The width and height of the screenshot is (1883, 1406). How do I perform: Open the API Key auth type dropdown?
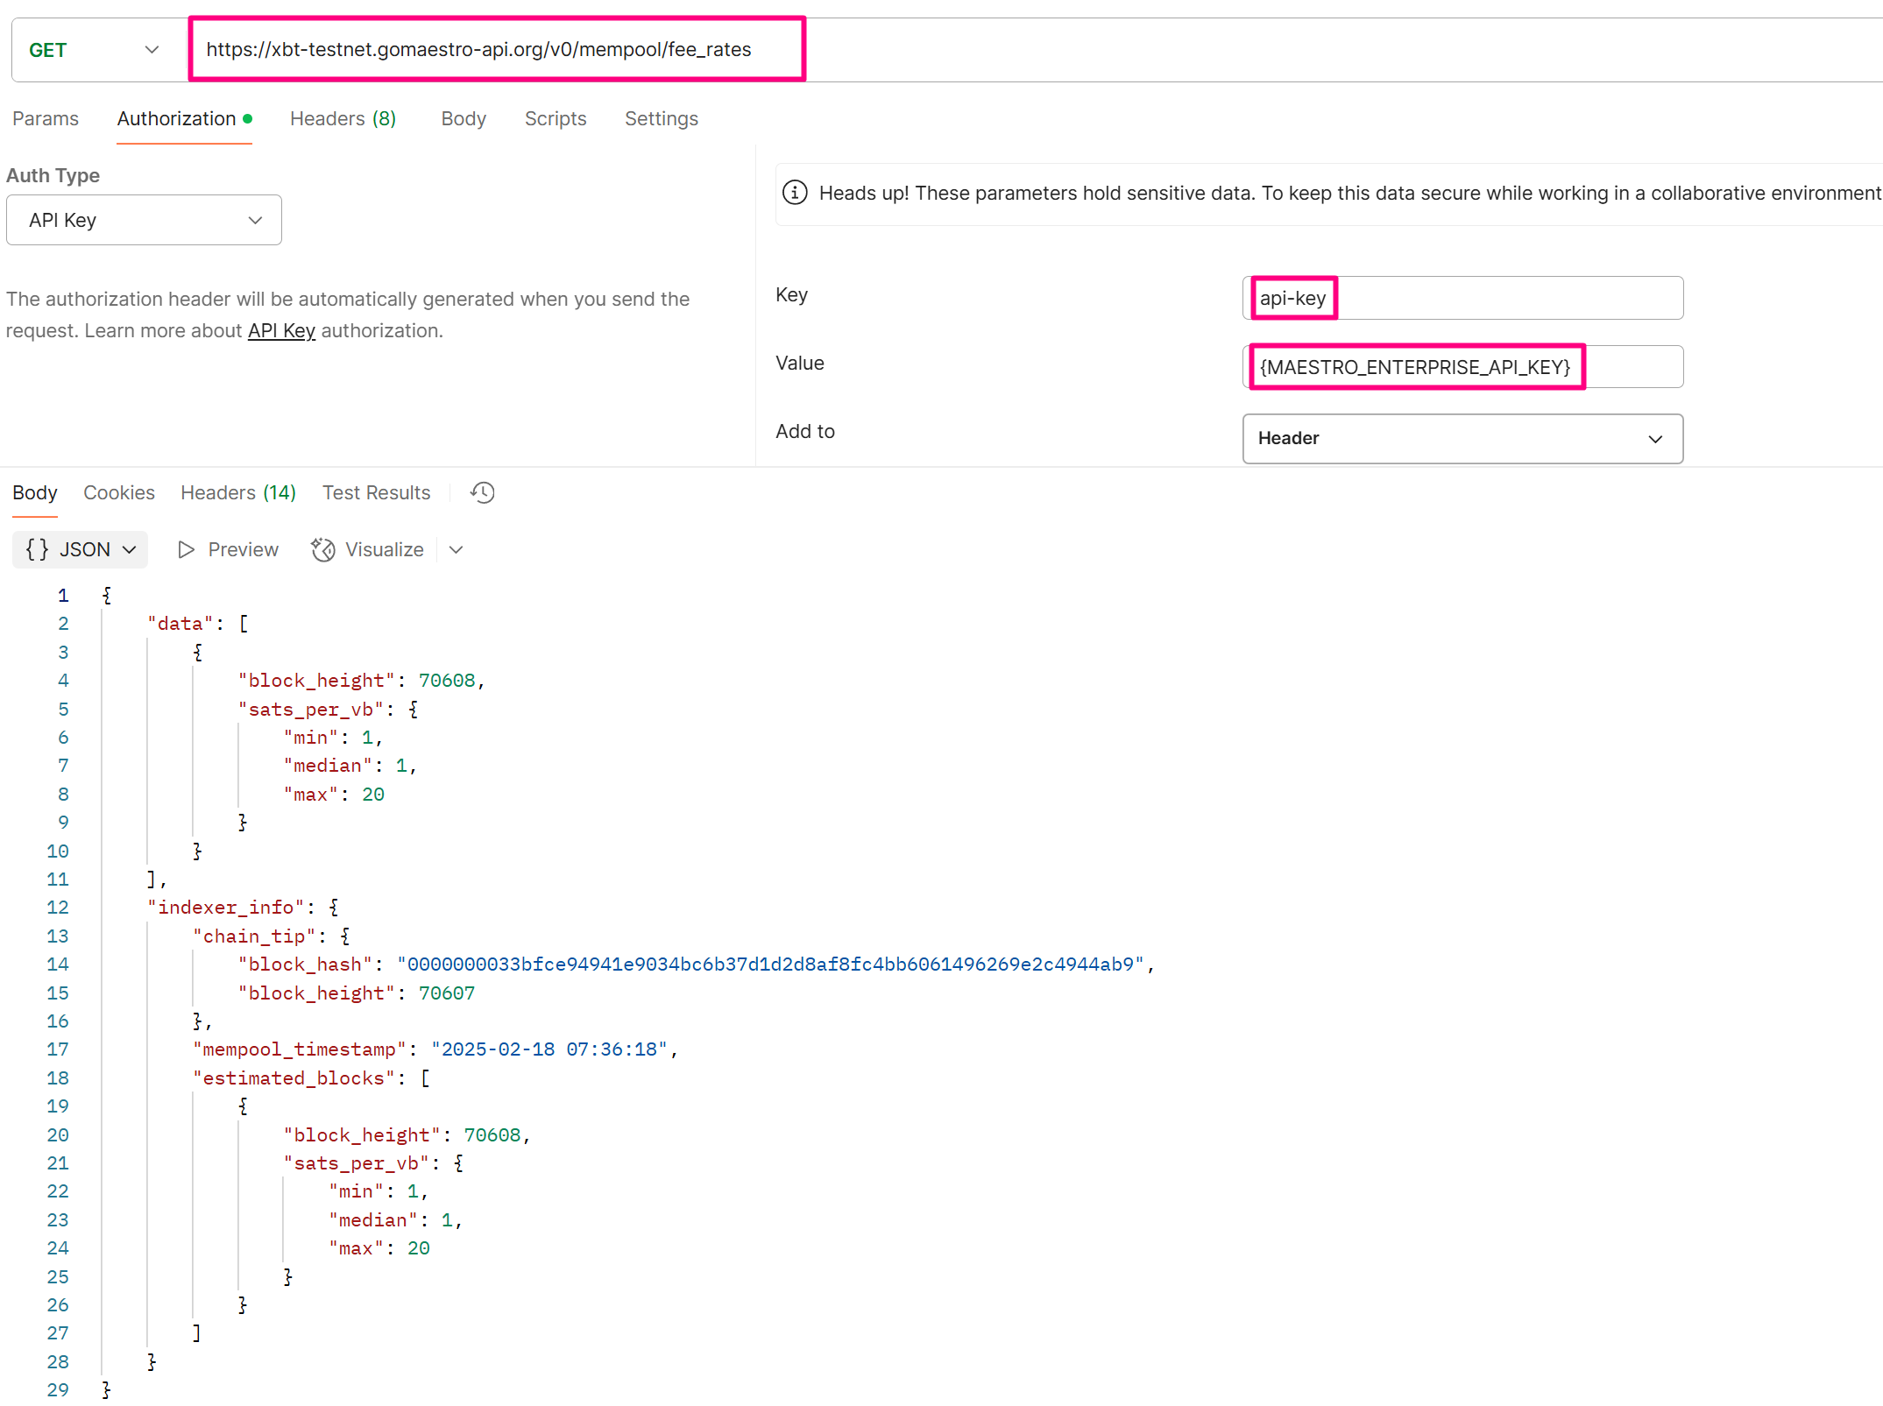tap(144, 220)
